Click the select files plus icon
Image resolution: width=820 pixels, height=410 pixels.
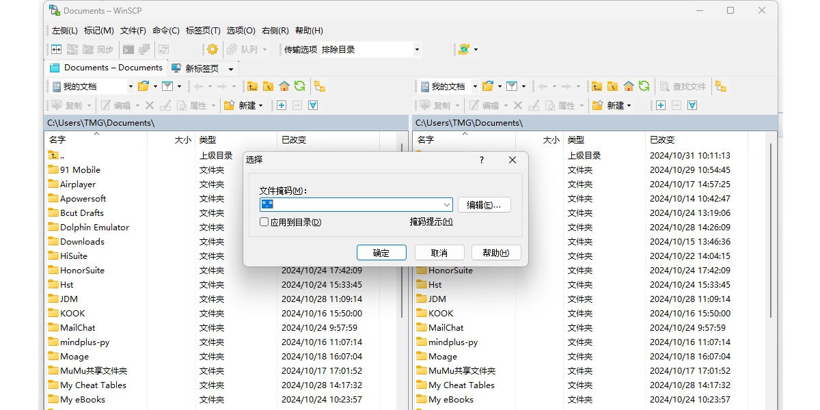click(282, 105)
